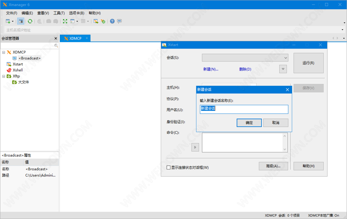Click the session manager search magnifier icon
Viewport: 347px width, 219px height.
pos(56,46)
